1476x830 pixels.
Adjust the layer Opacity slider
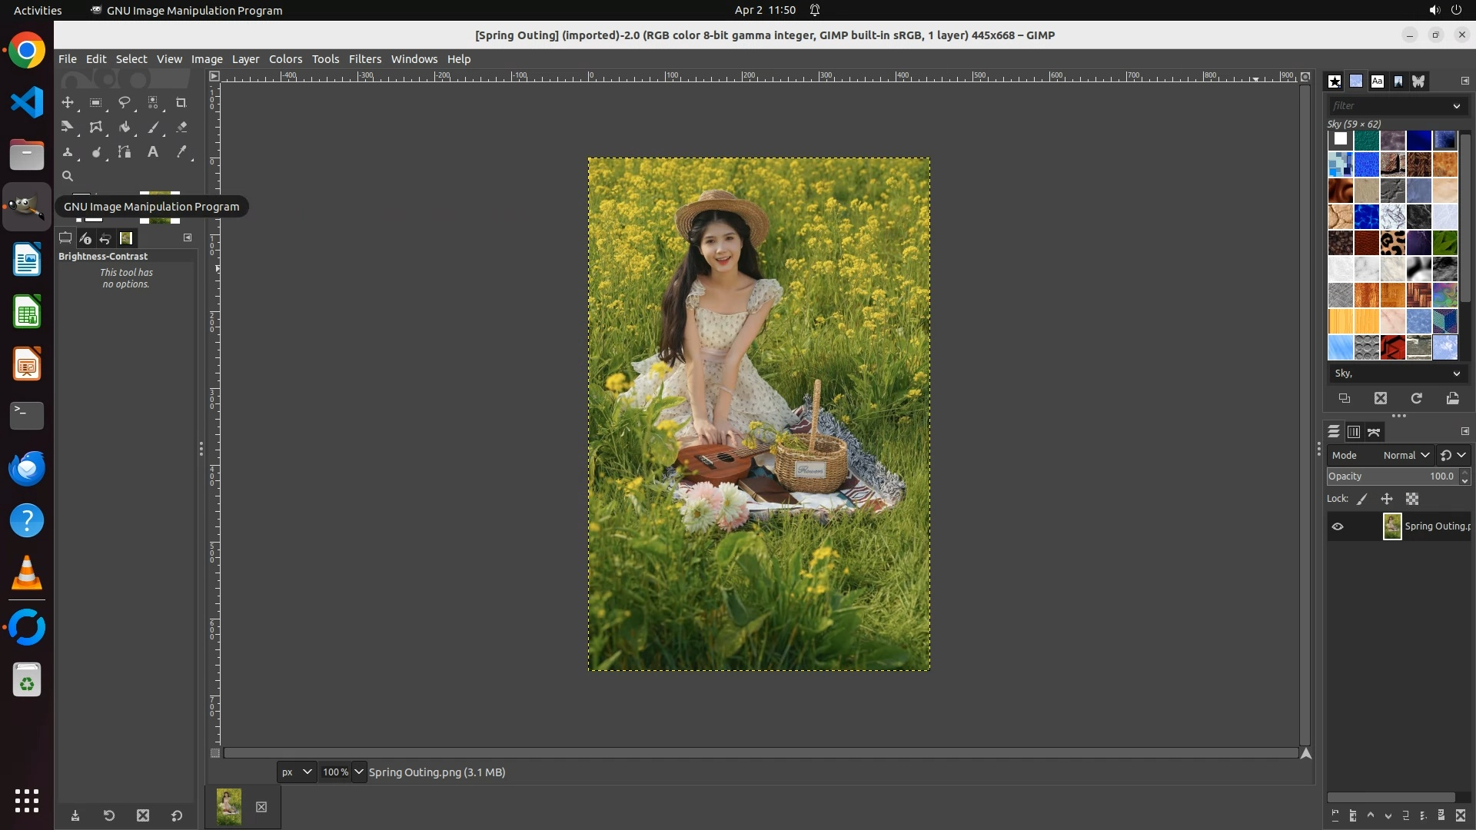(x=1391, y=476)
